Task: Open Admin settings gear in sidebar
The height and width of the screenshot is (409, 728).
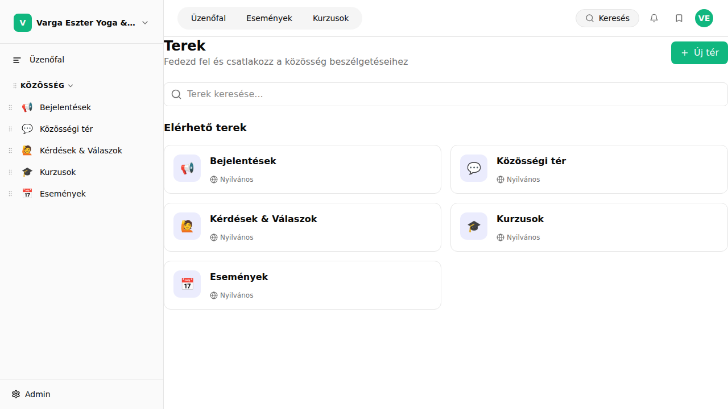Action: pyautogui.click(x=16, y=394)
